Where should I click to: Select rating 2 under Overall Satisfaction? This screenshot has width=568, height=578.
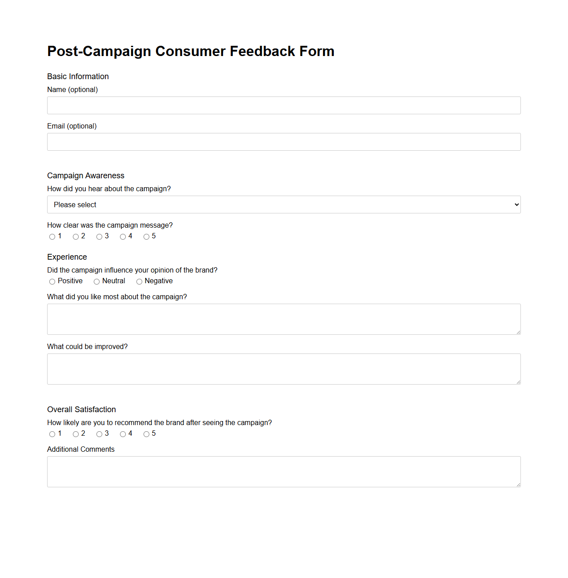76,434
